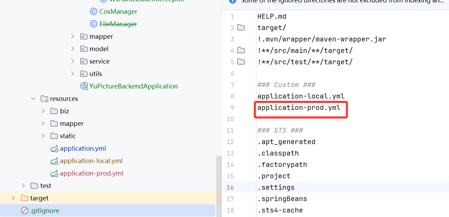Screen dimensions: 449x217
Task: Click the application.yml Spring config icon
Action: [54, 149]
